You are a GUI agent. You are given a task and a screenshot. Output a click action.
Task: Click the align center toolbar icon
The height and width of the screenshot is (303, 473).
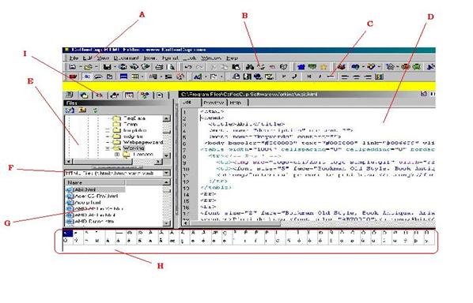[x=356, y=77]
